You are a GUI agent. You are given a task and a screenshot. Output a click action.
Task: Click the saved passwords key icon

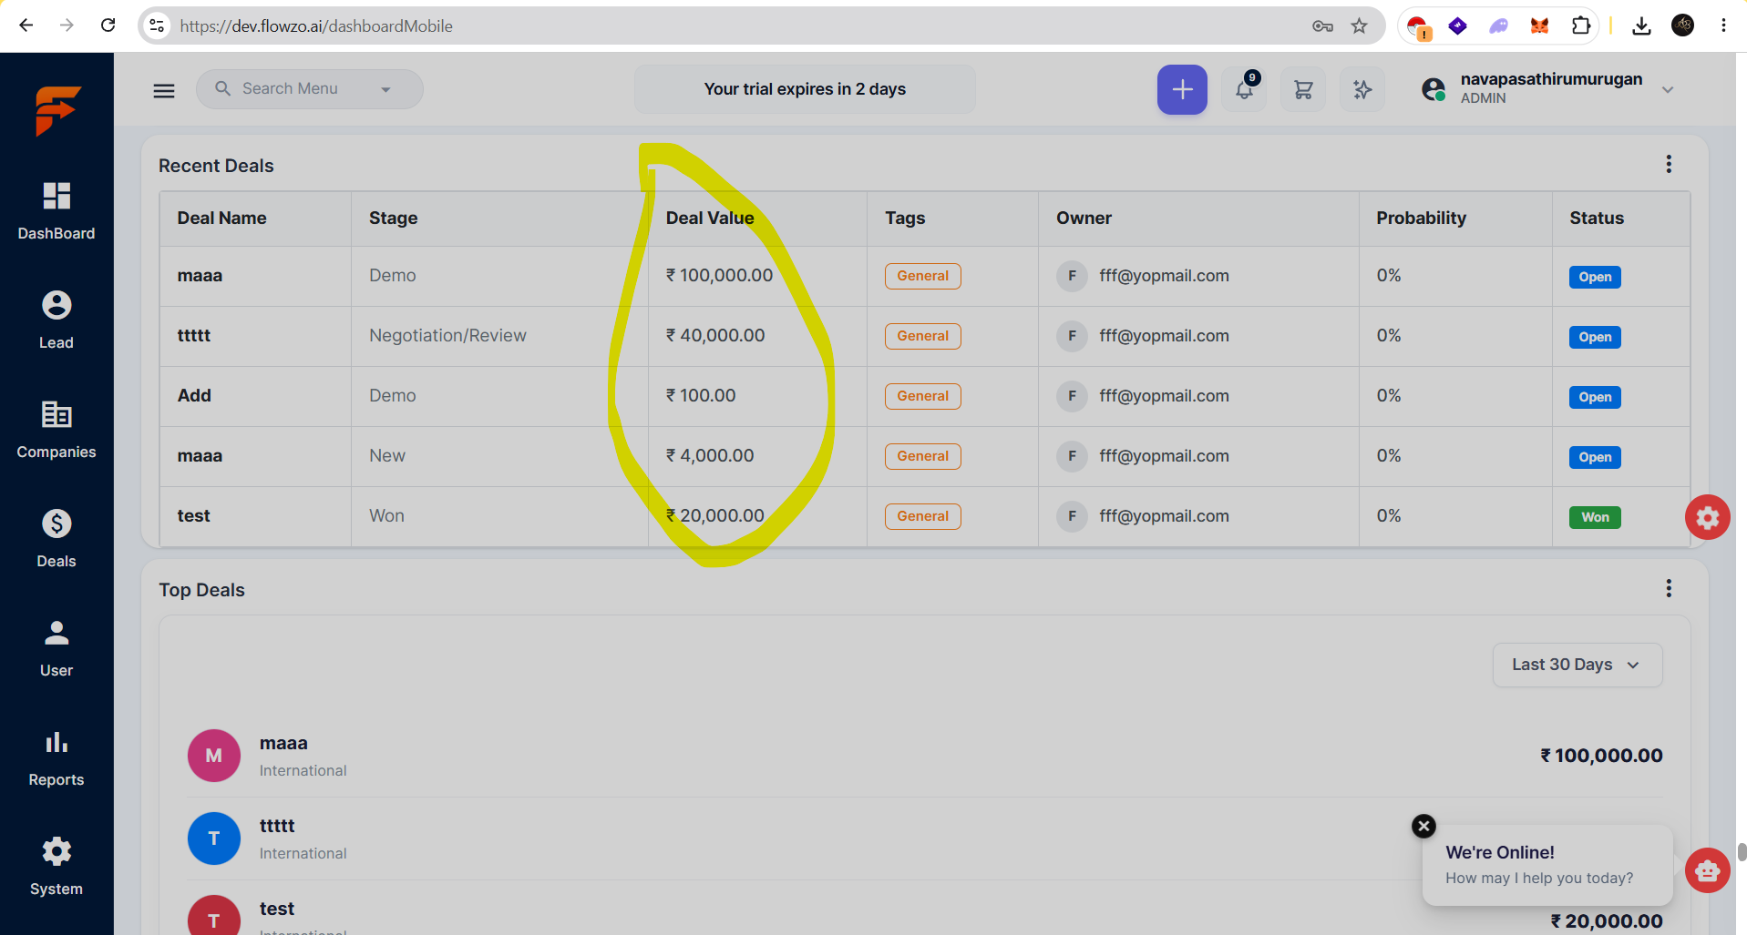(1322, 25)
